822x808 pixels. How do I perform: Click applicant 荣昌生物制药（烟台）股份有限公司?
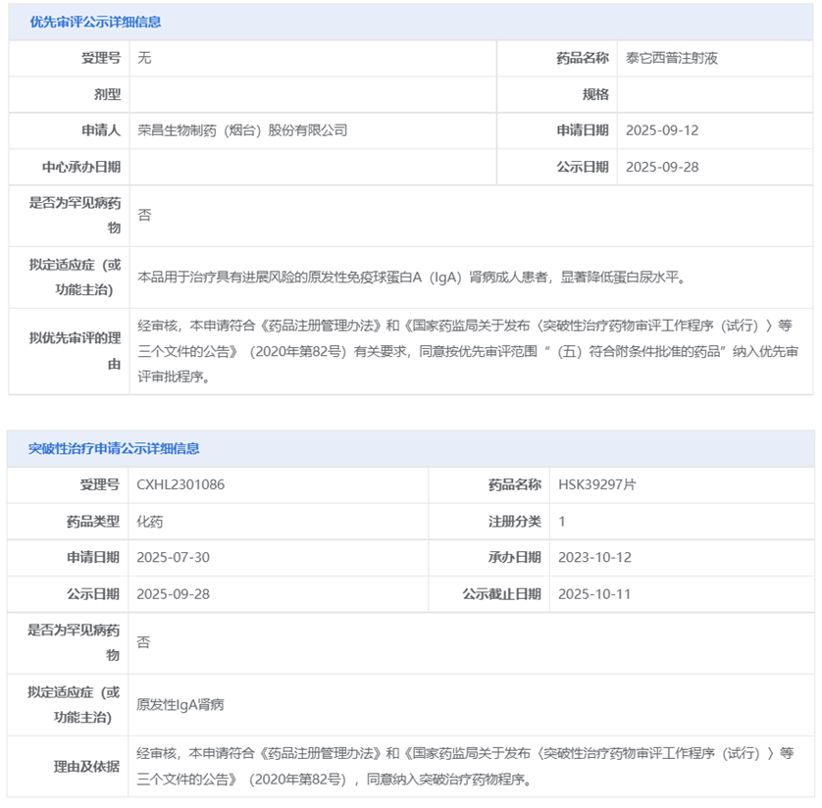pyautogui.click(x=242, y=129)
